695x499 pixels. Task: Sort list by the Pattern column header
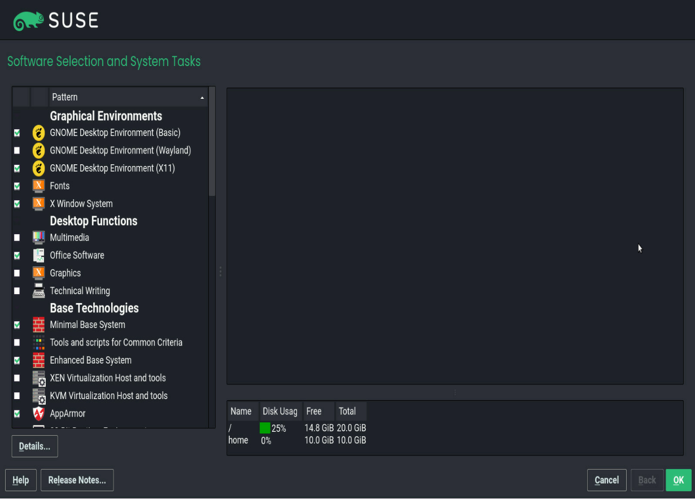[128, 97]
